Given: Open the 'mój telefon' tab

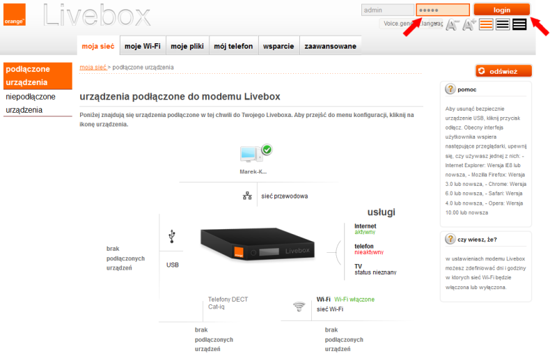Looking at the screenshot, I should pyautogui.click(x=234, y=46).
